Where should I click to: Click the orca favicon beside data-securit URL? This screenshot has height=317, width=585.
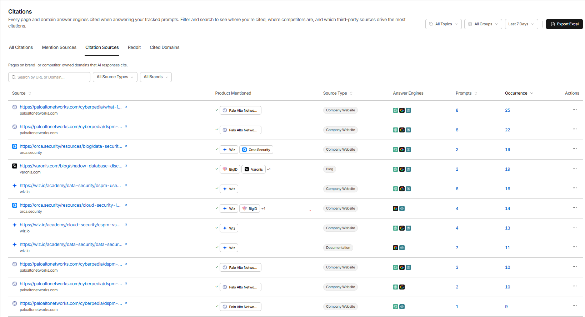coord(15,146)
